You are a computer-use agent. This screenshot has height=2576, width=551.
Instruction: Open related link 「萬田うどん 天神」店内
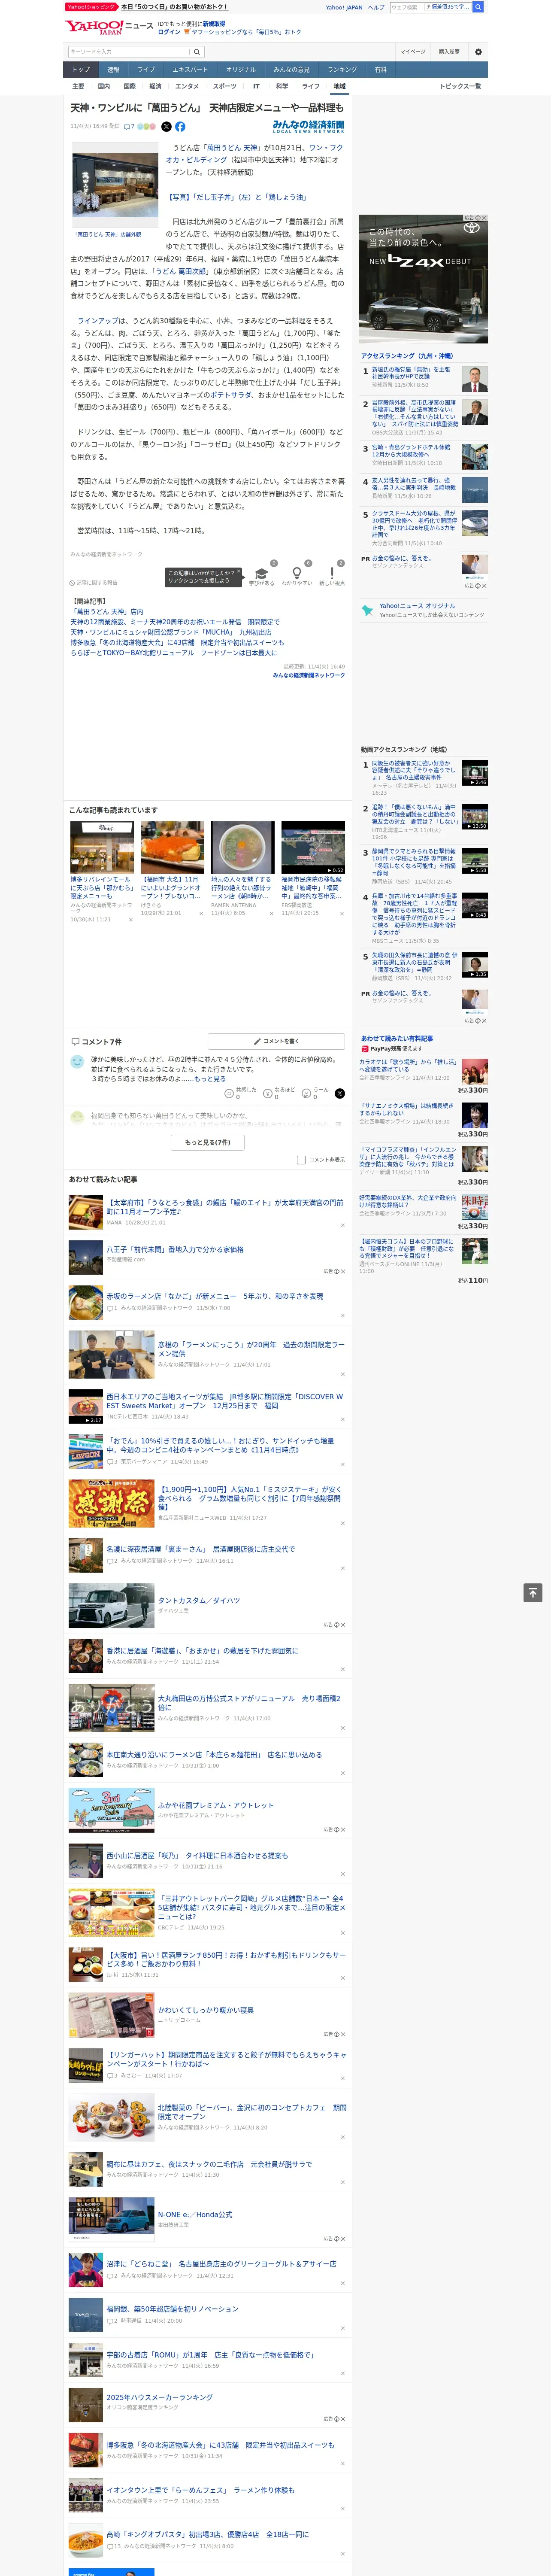(106, 612)
